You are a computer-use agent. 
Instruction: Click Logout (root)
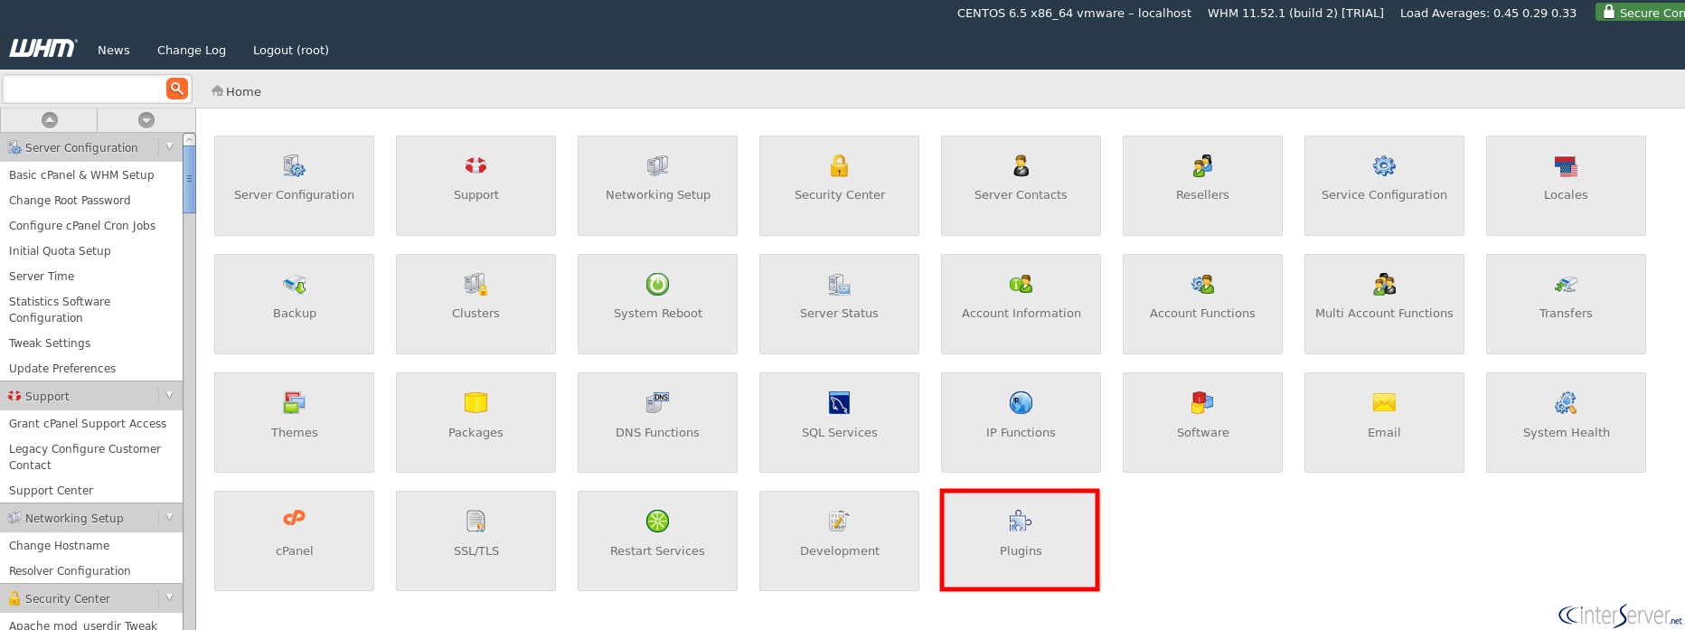(291, 51)
